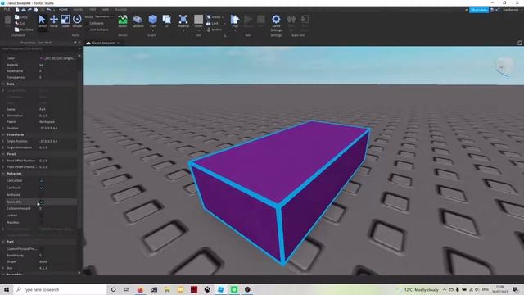The image size is (524, 295).
Task: Switch to the HOME tab
Action: pos(63,10)
